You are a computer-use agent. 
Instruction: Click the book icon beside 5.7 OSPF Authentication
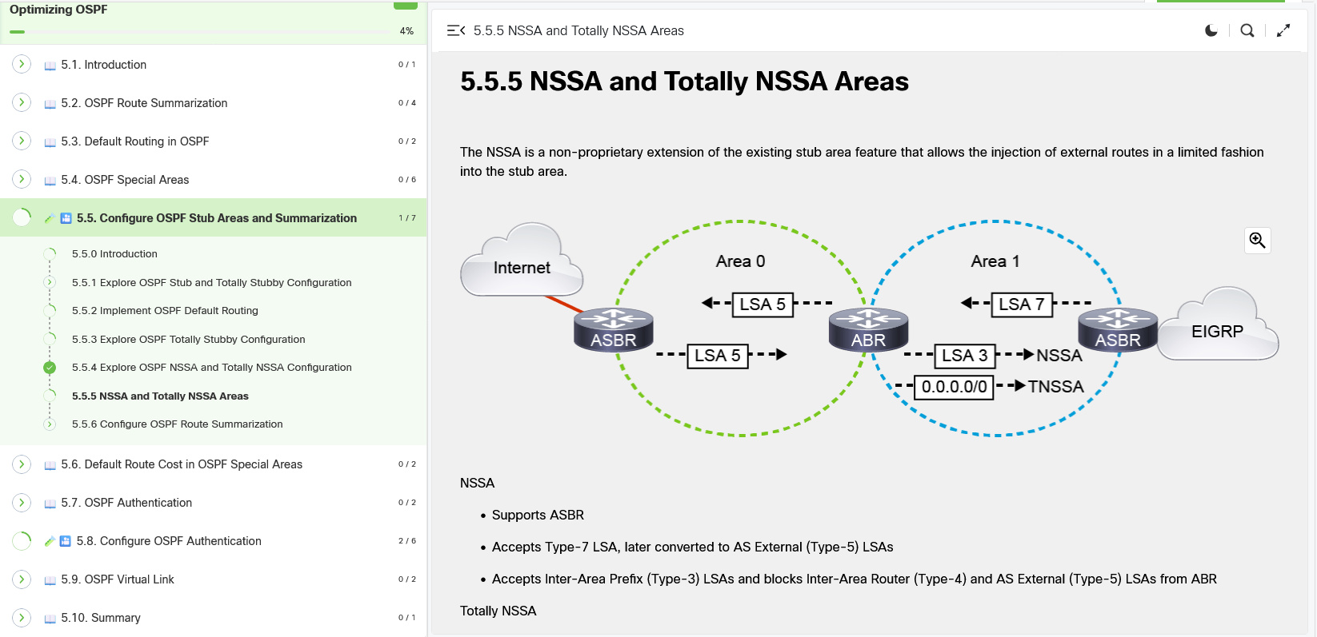pos(50,504)
